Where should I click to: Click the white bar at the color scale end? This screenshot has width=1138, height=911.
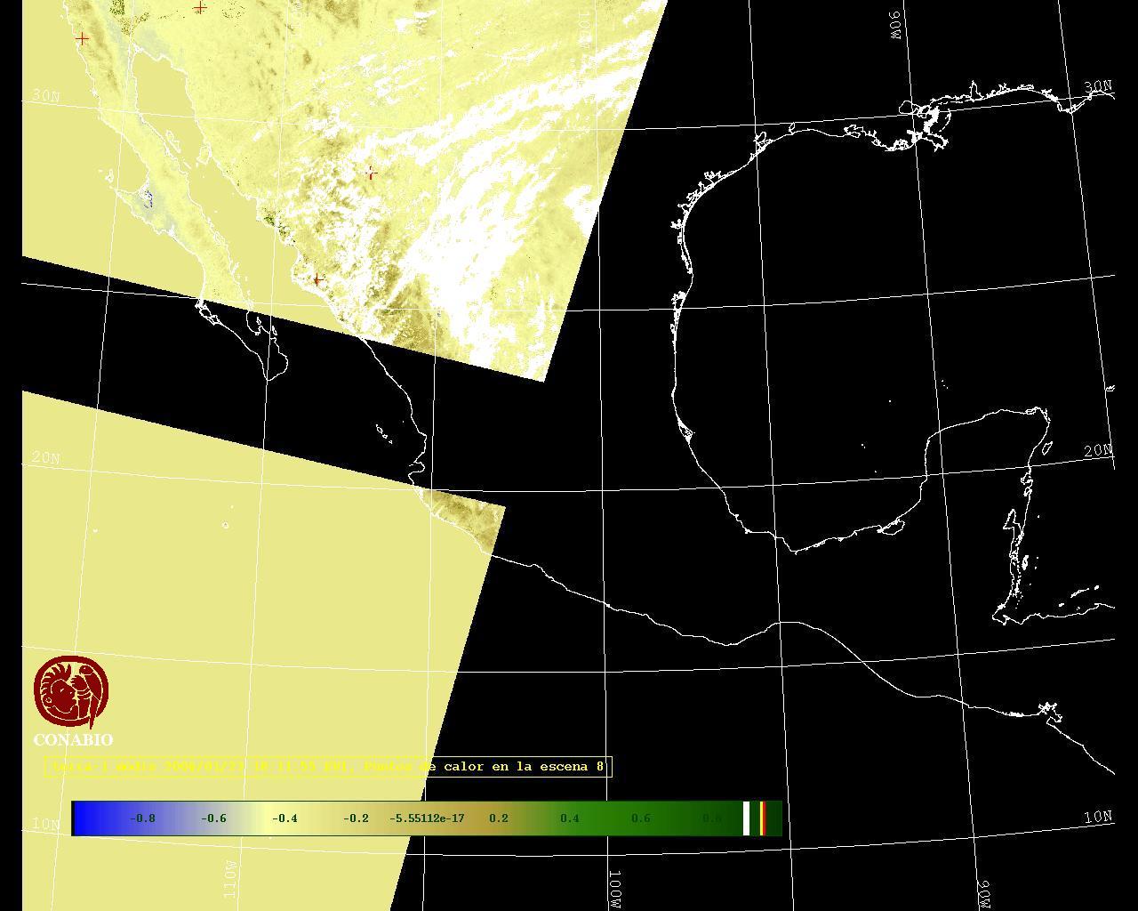click(x=747, y=818)
